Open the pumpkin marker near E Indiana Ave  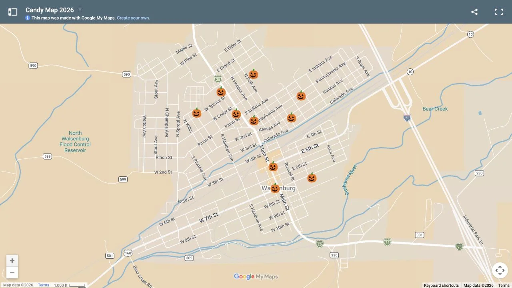point(301,96)
